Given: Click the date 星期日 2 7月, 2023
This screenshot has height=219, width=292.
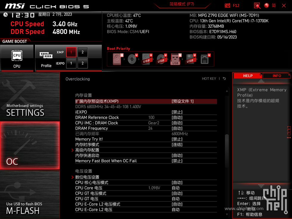Looking at the screenshot, I should pyautogui.click(x=55, y=14).
